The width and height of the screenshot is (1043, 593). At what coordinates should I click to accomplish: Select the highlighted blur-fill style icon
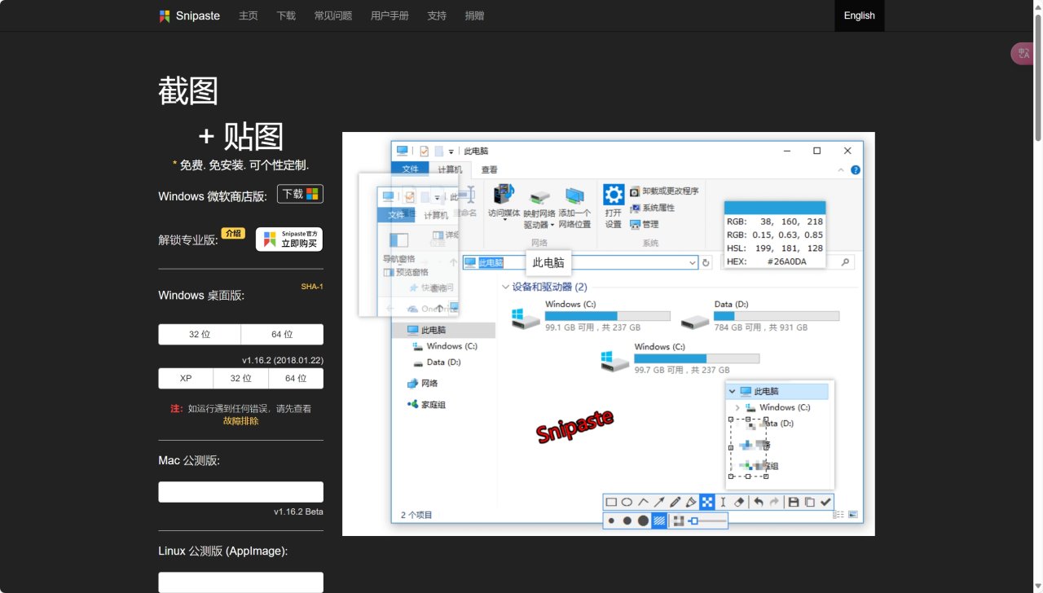tap(659, 521)
